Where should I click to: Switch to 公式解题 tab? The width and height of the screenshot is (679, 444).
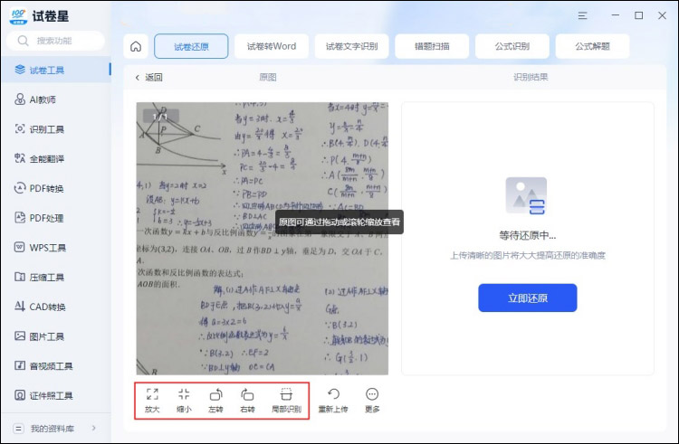pyautogui.click(x=592, y=46)
